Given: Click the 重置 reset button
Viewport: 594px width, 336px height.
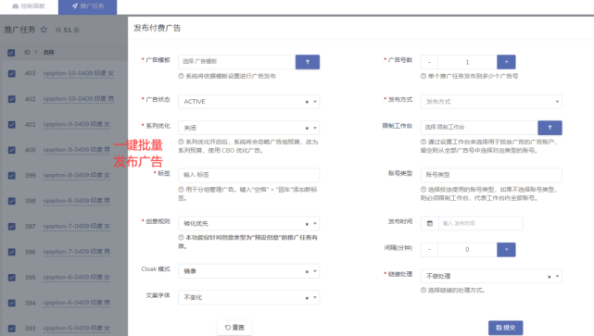Looking at the screenshot, I should pyautogui.click(x=234, y=328).
